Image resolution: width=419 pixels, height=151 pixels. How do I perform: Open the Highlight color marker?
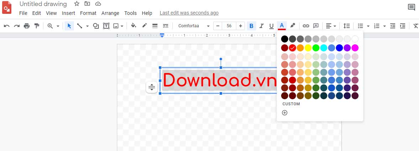(292, 26)
